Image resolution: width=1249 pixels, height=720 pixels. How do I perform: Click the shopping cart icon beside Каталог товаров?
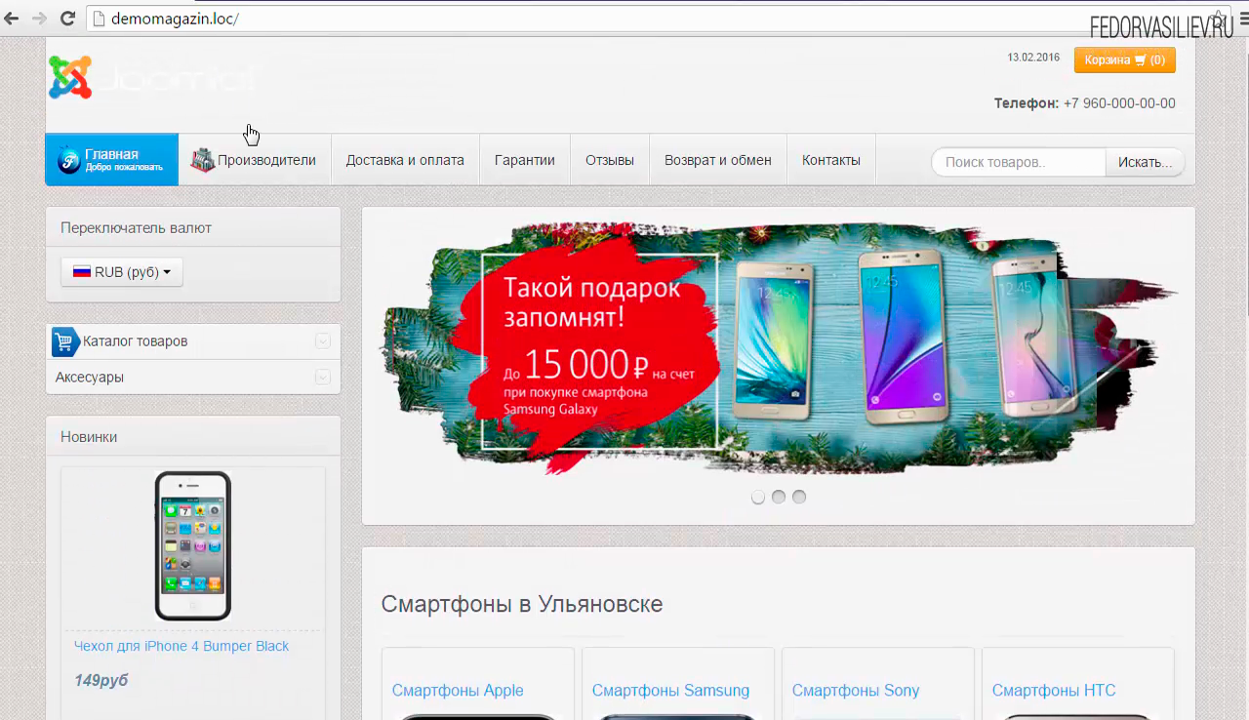(65, 341)
